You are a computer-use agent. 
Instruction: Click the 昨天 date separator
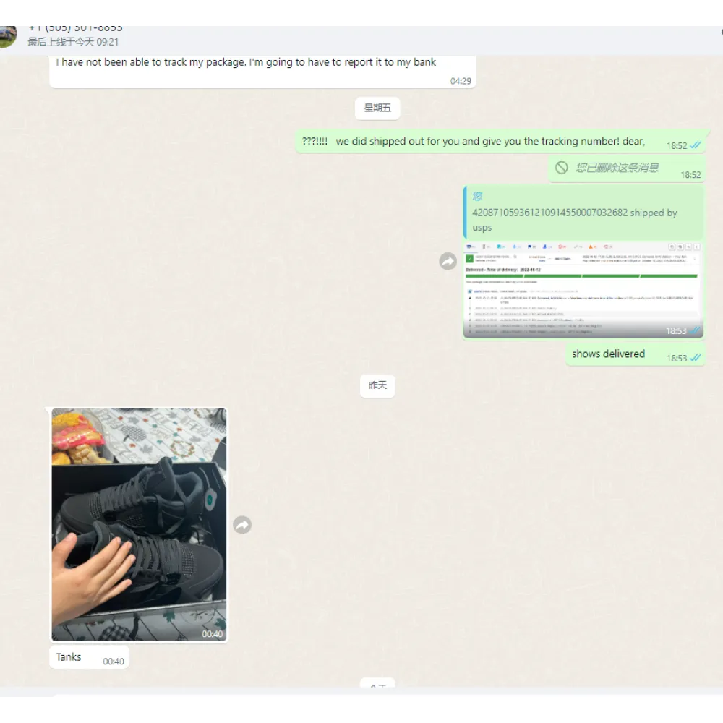coord(377,385)
